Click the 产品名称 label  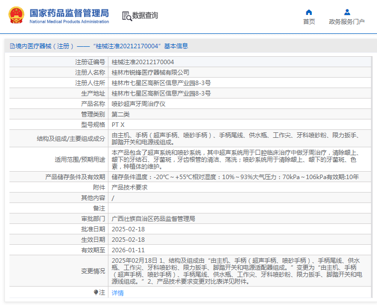[93, 104]
